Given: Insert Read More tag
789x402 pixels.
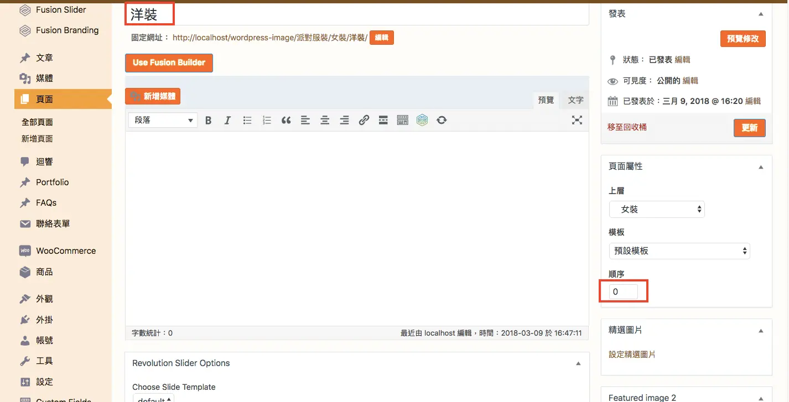Looking at the screenshot, I should click(x=383, y=120).
